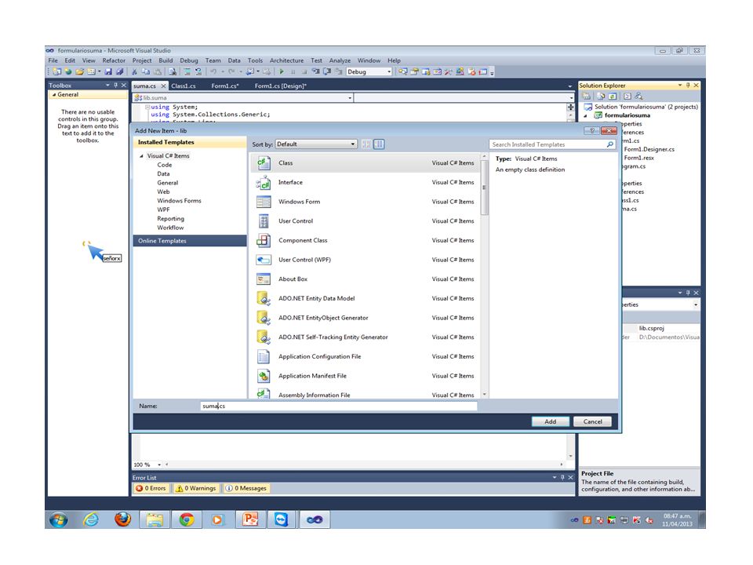
Task: Click the Add button in dialog
Action: pos(551,421)
